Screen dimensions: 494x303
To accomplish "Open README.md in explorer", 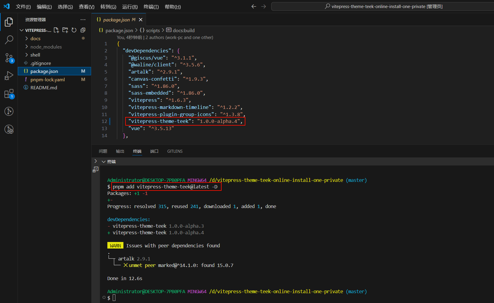I will 54,88.
